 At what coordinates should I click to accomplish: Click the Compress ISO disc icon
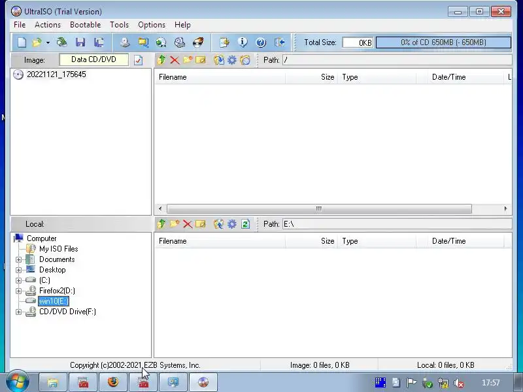click(161, 42)
